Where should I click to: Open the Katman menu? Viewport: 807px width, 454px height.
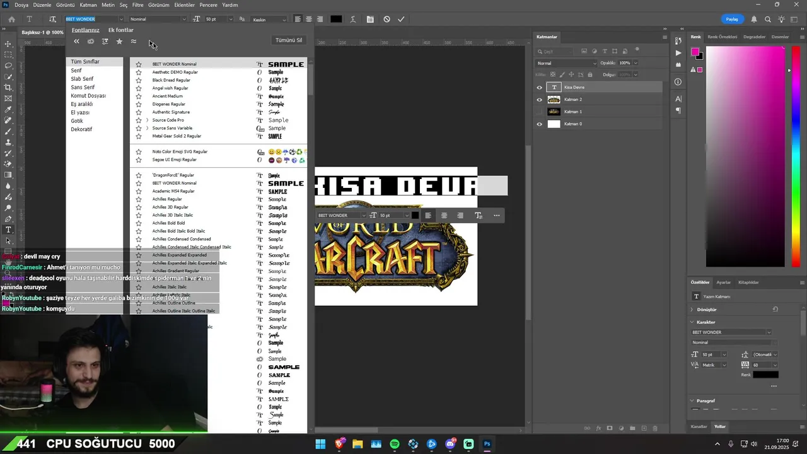tap(88, 5)
